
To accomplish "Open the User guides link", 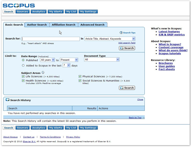I will tap(167, 66).
